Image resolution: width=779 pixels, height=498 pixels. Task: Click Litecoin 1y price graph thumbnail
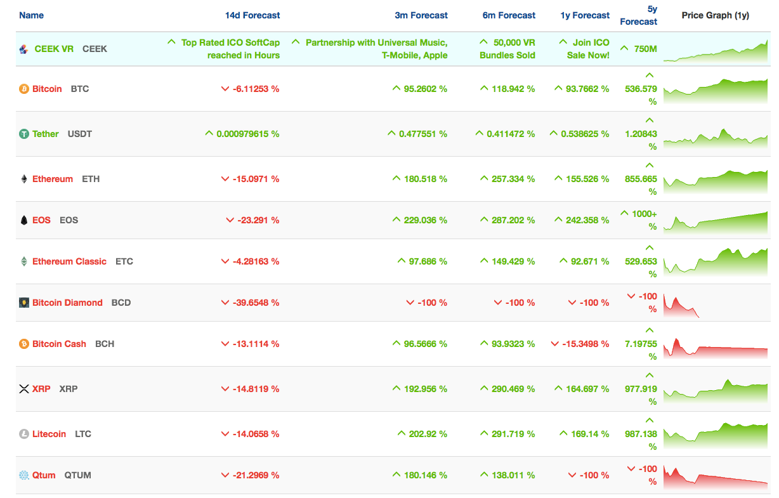coord(716,436)
